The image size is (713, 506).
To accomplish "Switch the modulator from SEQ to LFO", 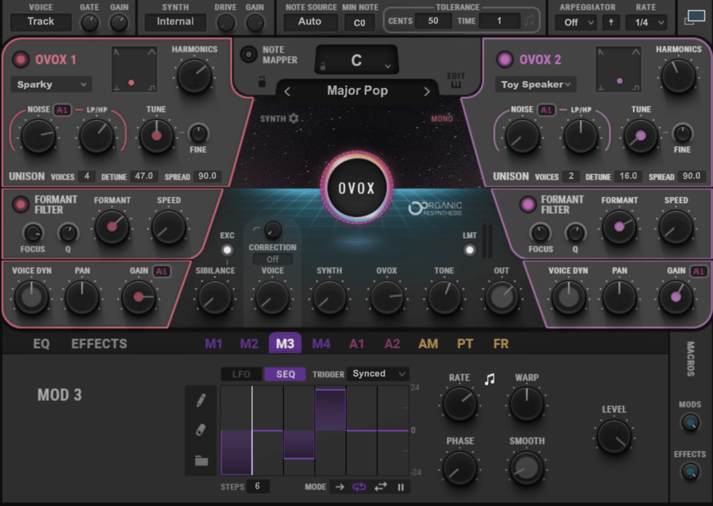I will pos(241,374).
